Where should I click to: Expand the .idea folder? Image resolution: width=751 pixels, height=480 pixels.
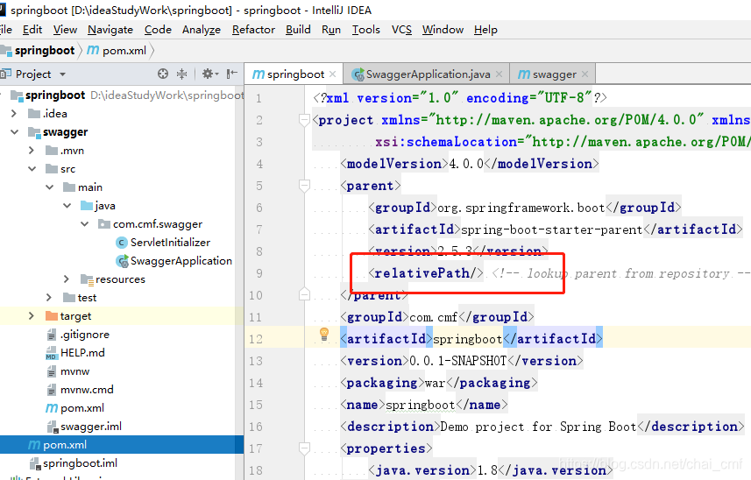pyautogui.click(x=14, y=113)
